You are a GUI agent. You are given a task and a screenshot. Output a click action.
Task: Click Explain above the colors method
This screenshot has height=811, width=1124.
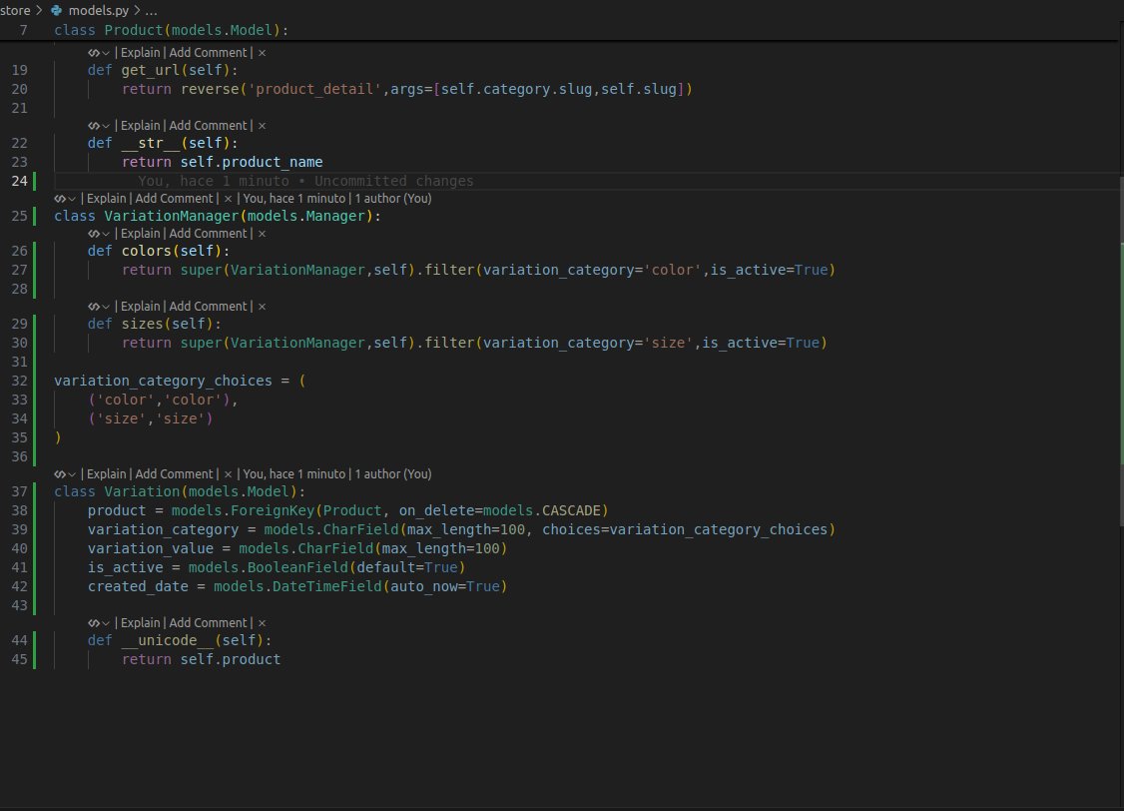pyautogui.click(x=140, y=234)
